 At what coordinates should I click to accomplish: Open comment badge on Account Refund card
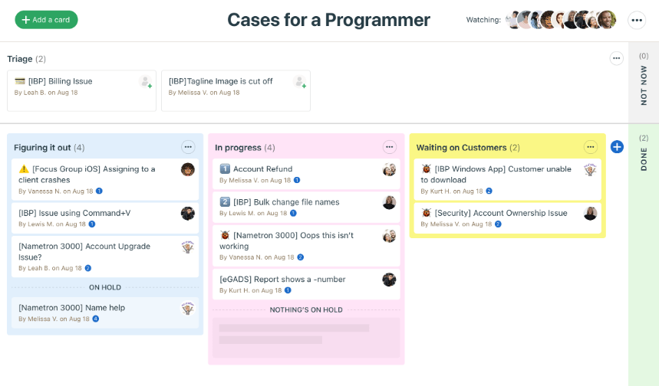(x=297, y=181)
